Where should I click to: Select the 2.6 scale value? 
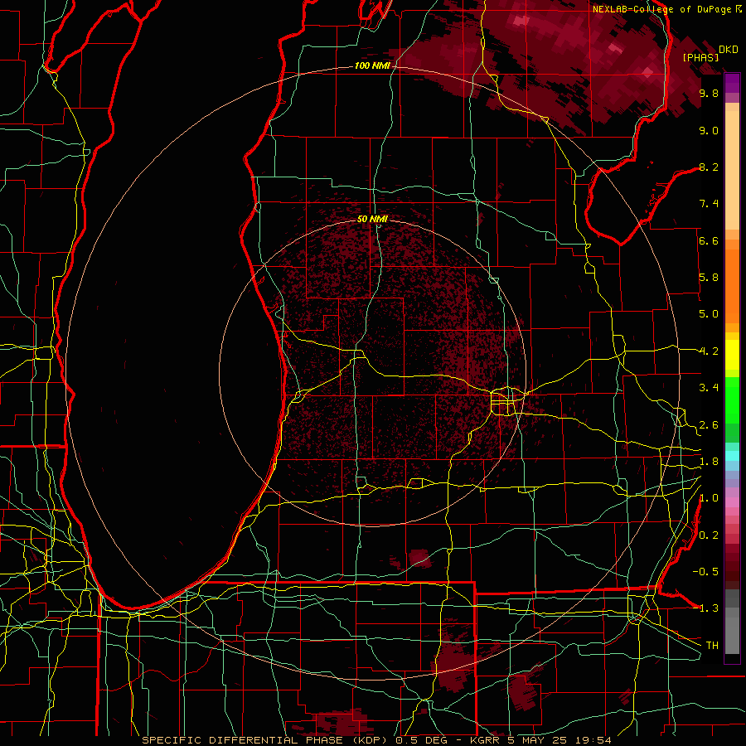point(709,425)
